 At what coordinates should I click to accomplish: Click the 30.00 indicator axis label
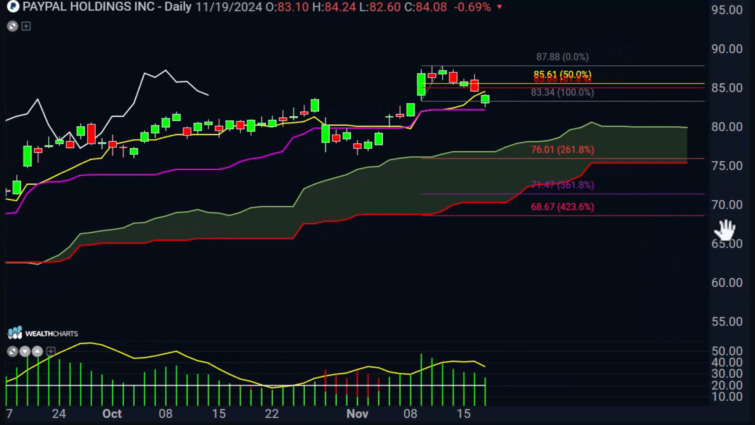(727, 374)
